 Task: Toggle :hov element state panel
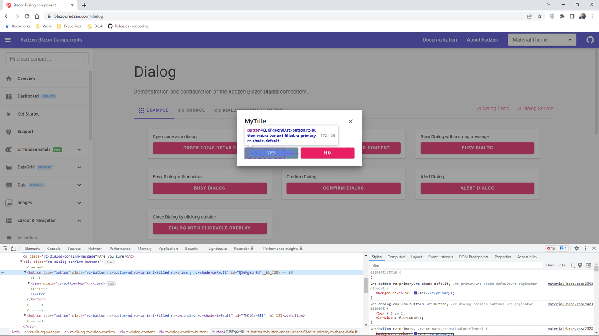click(550, 265)
